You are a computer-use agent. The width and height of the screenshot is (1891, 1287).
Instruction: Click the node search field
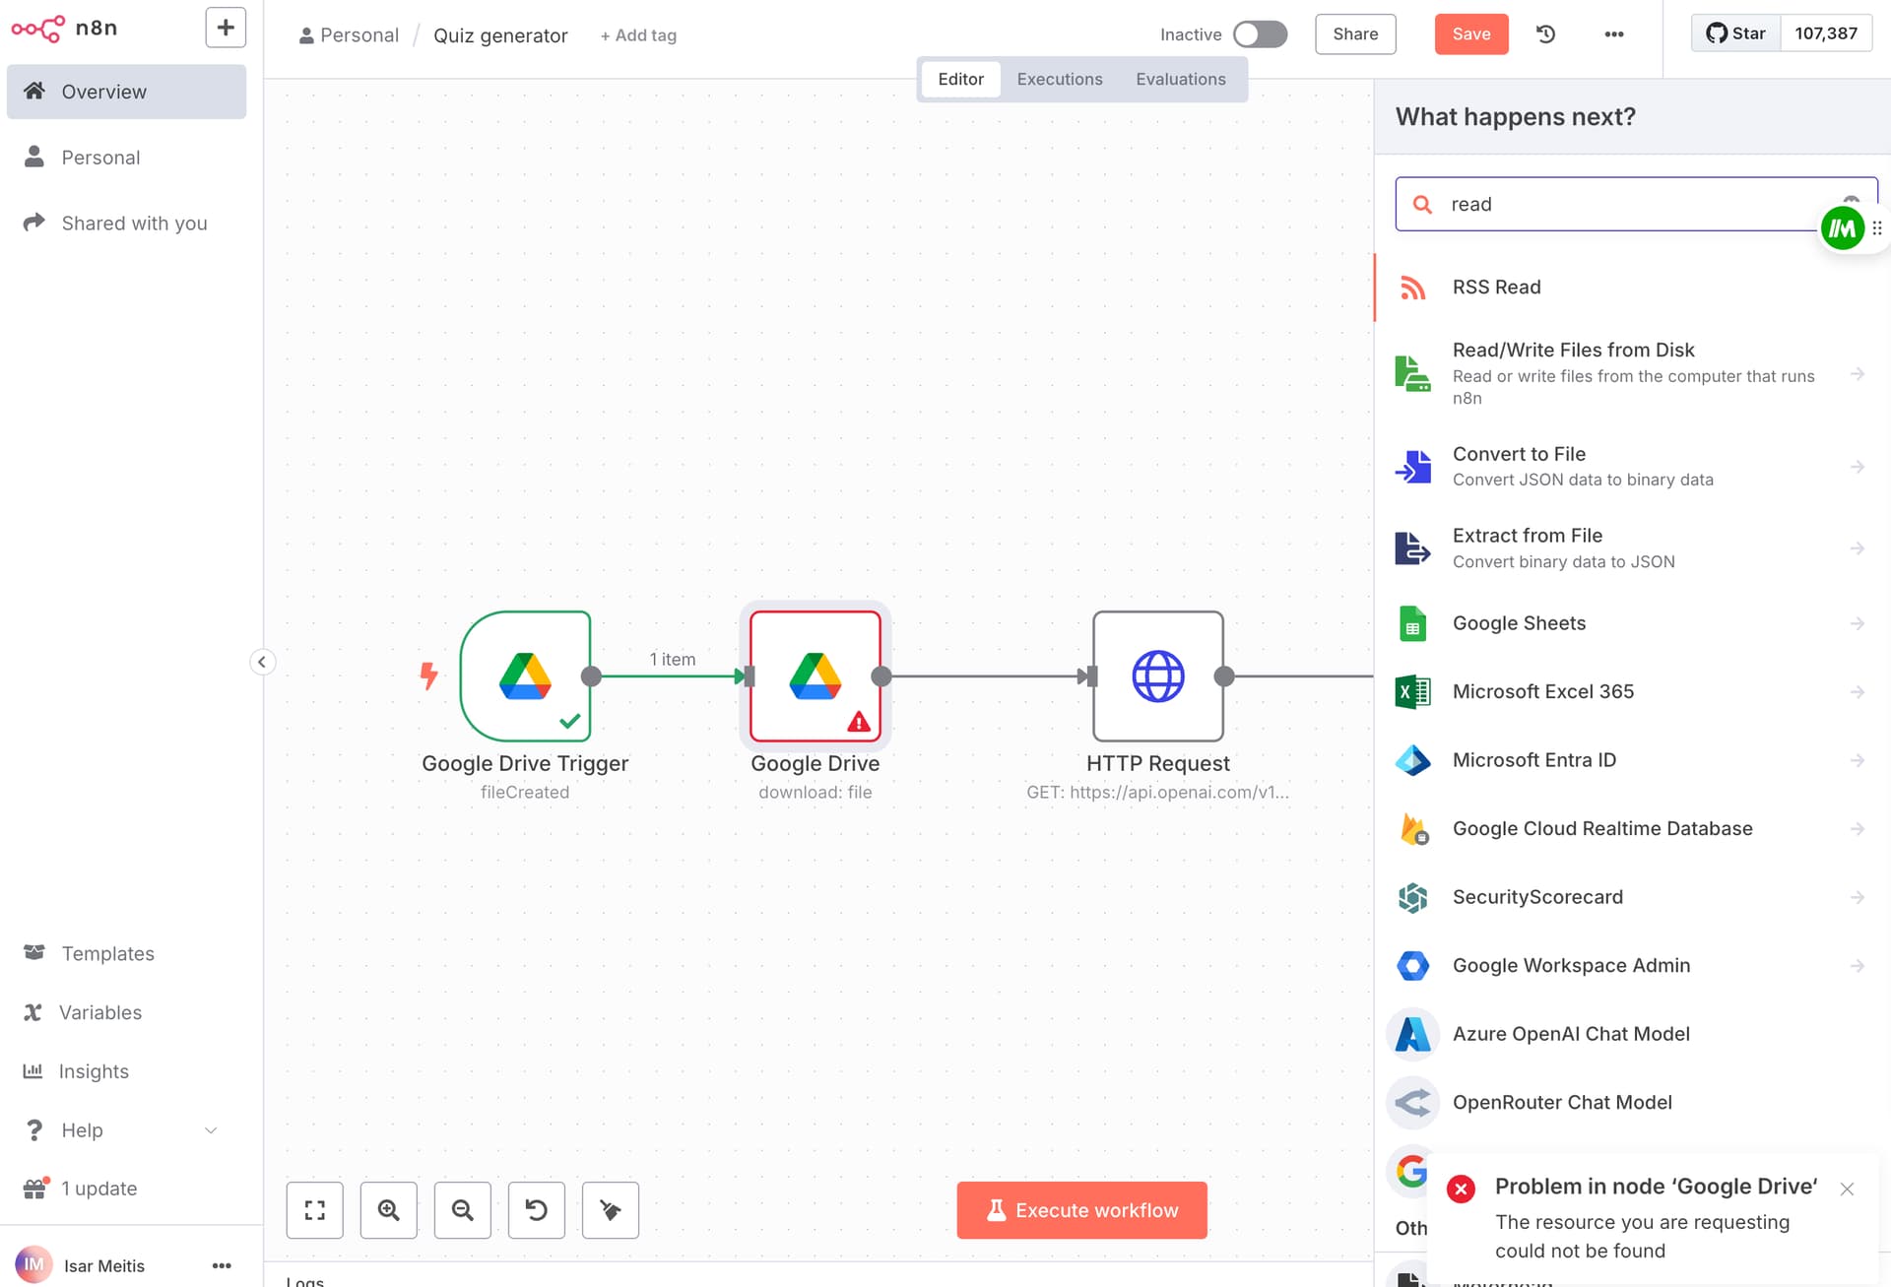1636,204
